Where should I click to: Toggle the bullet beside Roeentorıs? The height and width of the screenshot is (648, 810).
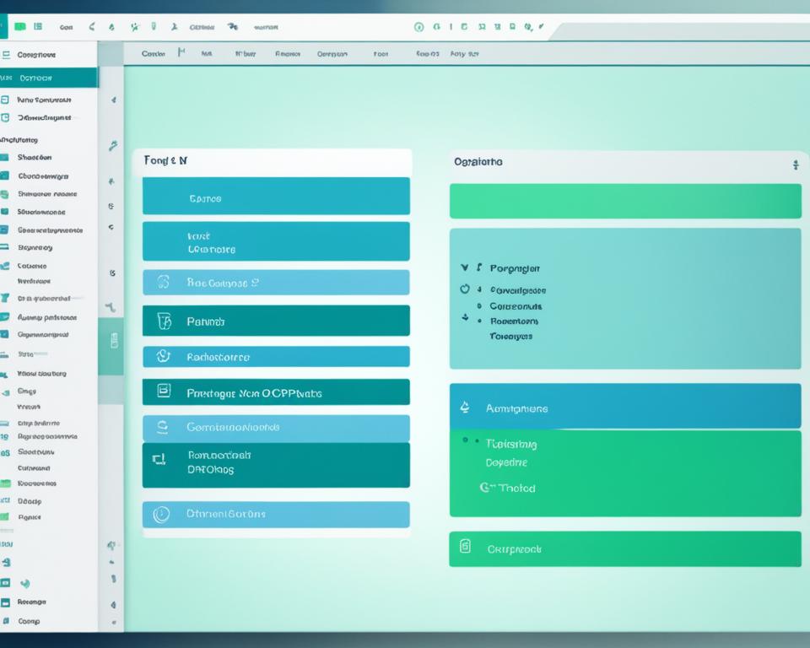coord(479,321)
